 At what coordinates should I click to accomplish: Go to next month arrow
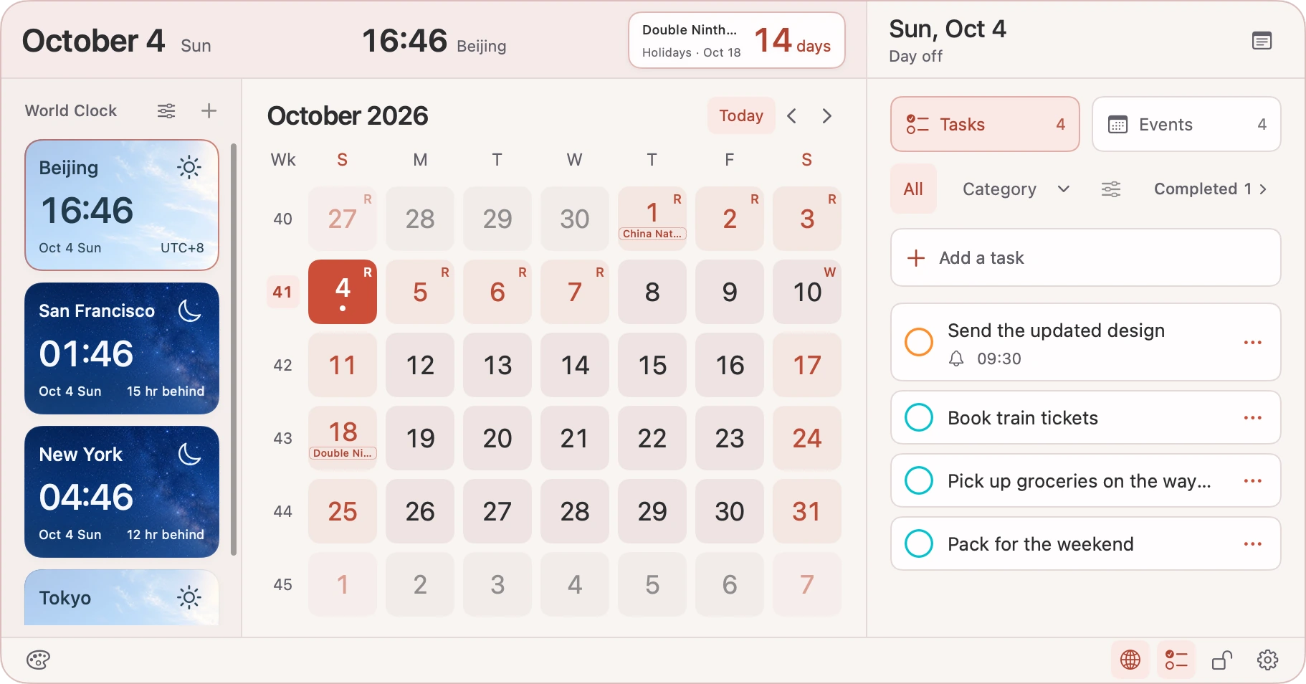[x=827, y=116]
